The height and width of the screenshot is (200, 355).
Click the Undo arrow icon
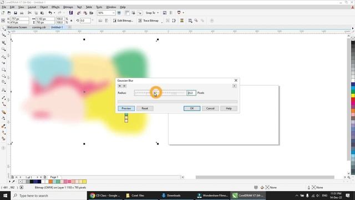point(50,13)
